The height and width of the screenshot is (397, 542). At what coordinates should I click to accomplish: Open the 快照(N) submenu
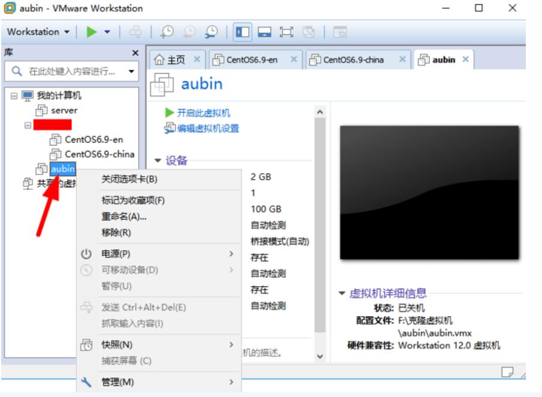point(159,344)
